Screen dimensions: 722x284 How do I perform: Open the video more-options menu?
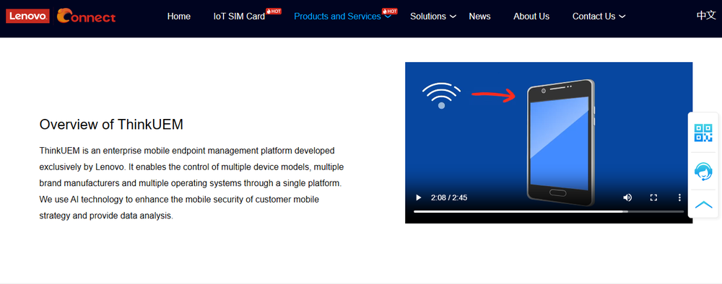pos(679,198)
